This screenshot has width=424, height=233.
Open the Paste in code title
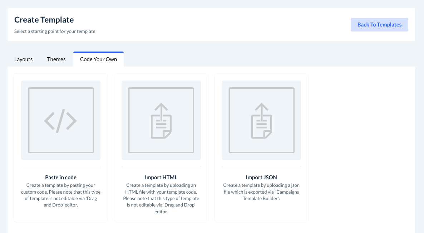click(61, 177)
